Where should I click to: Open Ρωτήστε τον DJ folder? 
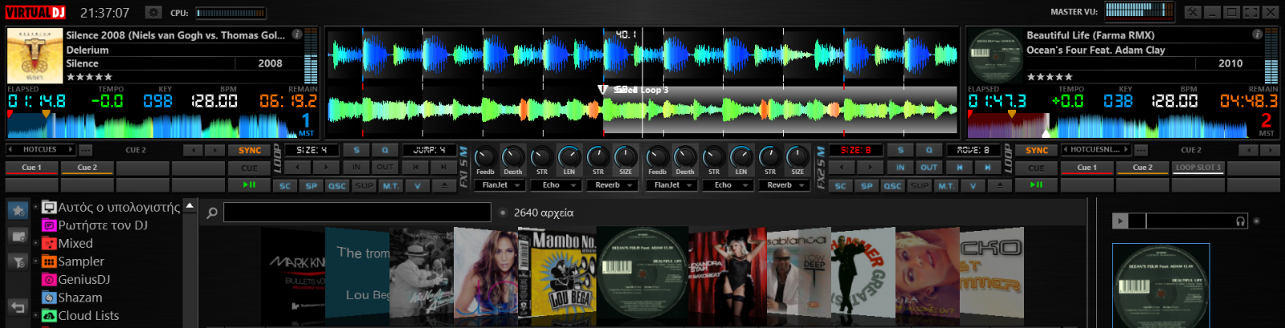[x=95, y=225]
